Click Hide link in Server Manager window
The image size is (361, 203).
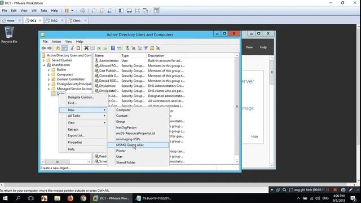click(254, 136)
